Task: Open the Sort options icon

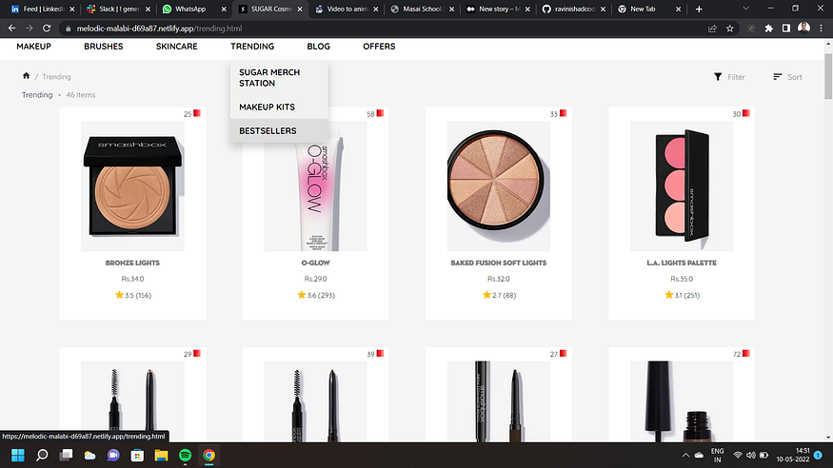Action: coord(777,77)
